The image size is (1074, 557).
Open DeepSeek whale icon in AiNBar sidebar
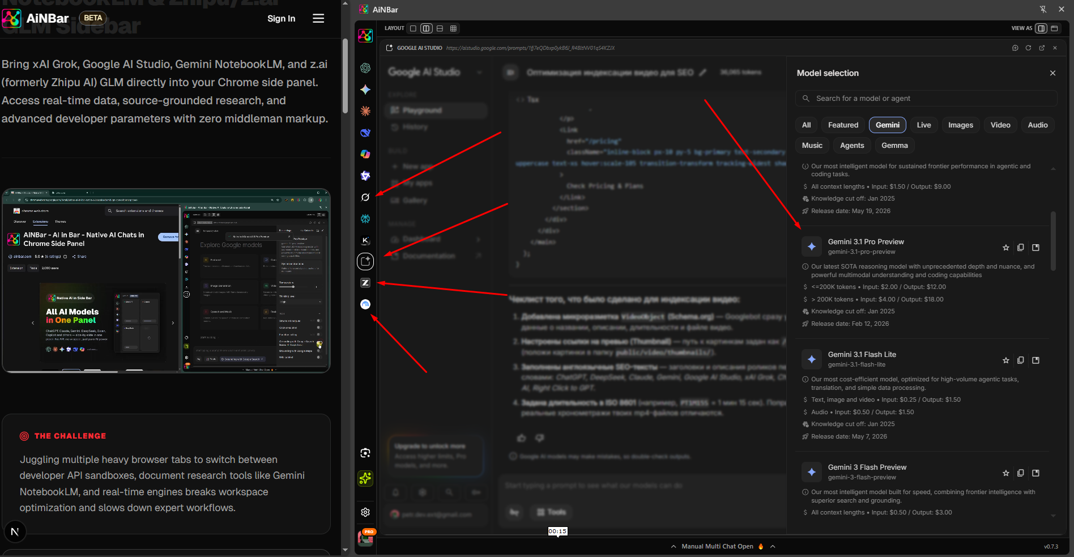(x=365, y=133)
